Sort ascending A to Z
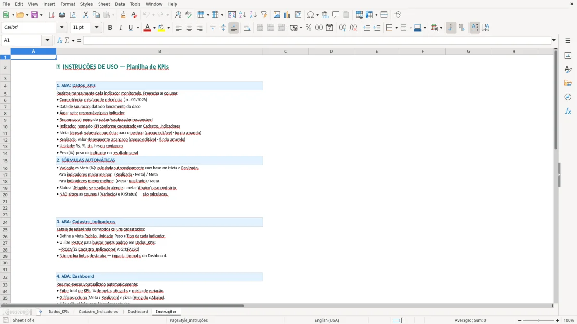The height and width of the screenshot is (324, 577). [242, 15]
